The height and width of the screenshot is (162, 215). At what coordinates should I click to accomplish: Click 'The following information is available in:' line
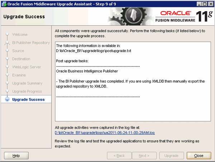pyautogui.click(x=88, y=46)
